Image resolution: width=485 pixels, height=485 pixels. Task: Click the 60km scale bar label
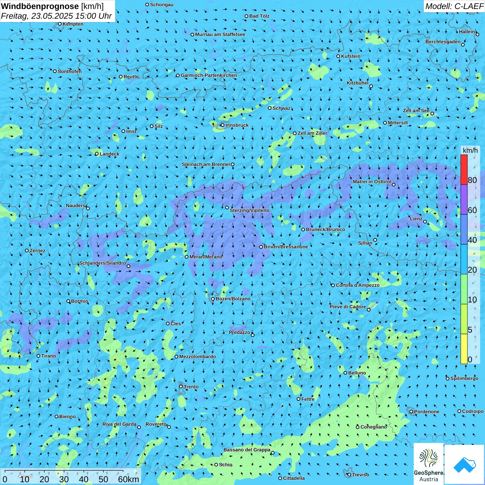(x=129, y=479)
